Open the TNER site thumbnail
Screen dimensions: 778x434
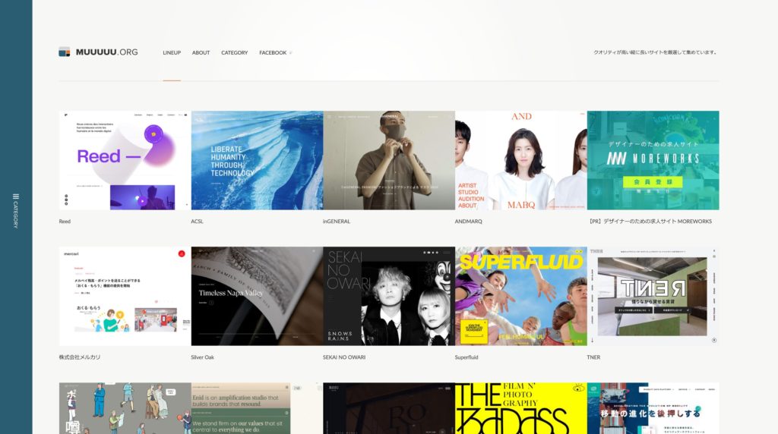click(x=653, y=296)
